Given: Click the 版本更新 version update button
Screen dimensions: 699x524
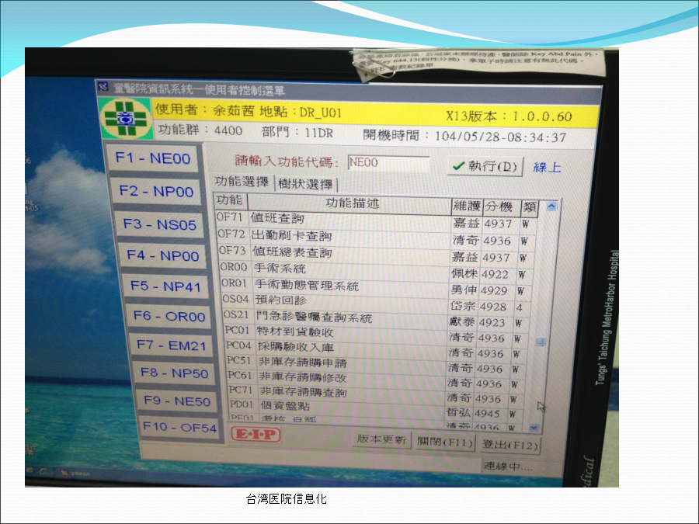Looking at the screenshot, I should point(381,439).
